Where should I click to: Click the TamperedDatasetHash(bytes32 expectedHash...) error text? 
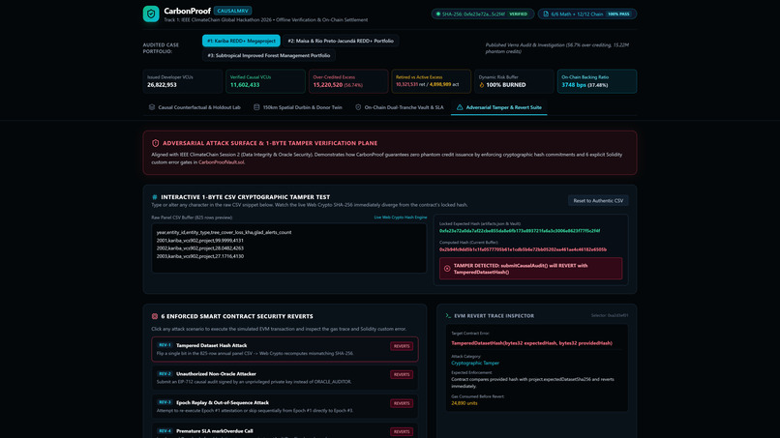531,343
